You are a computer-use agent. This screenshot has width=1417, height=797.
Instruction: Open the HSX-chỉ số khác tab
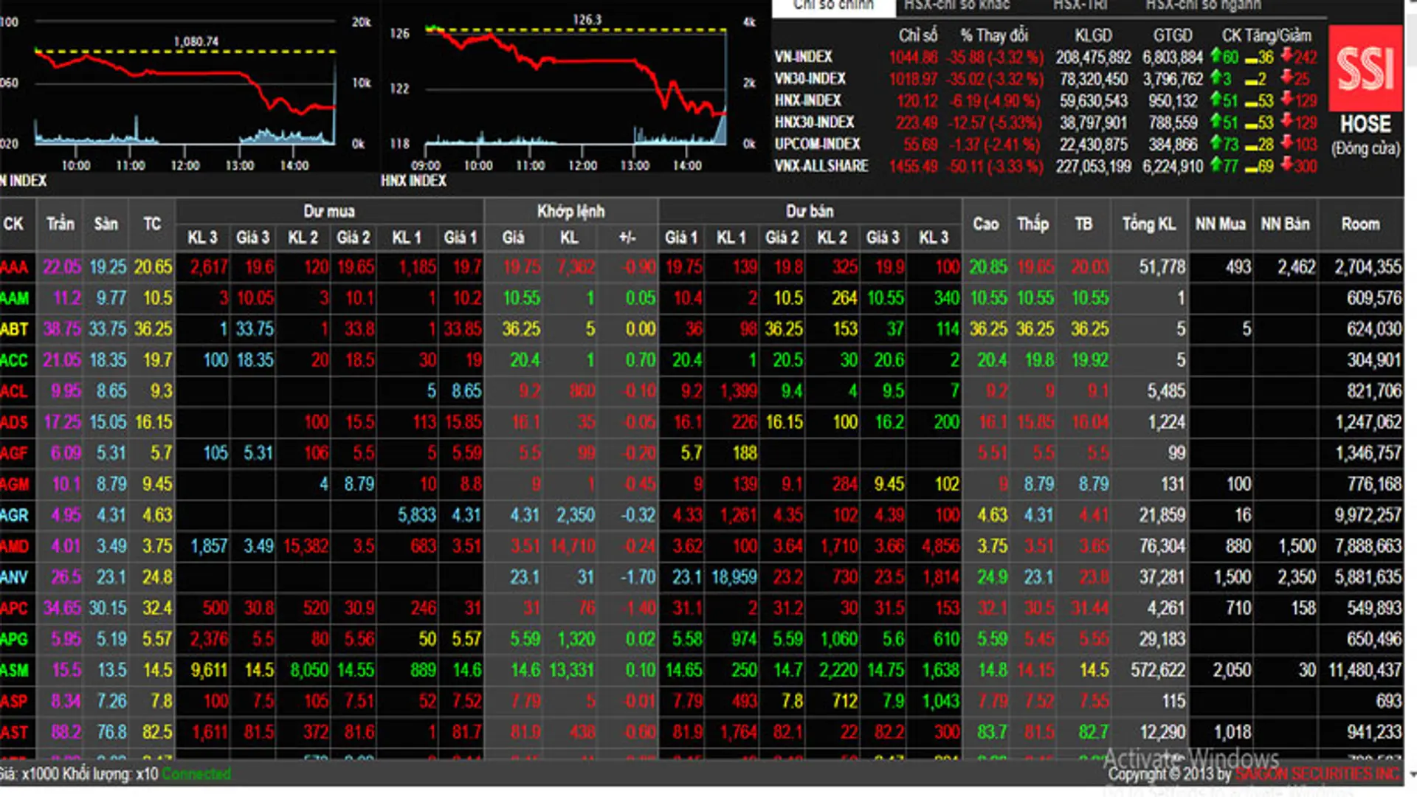(957, 6)
